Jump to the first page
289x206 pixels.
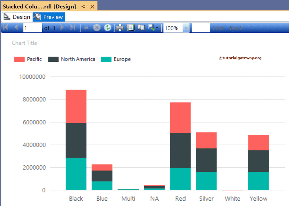5,27
